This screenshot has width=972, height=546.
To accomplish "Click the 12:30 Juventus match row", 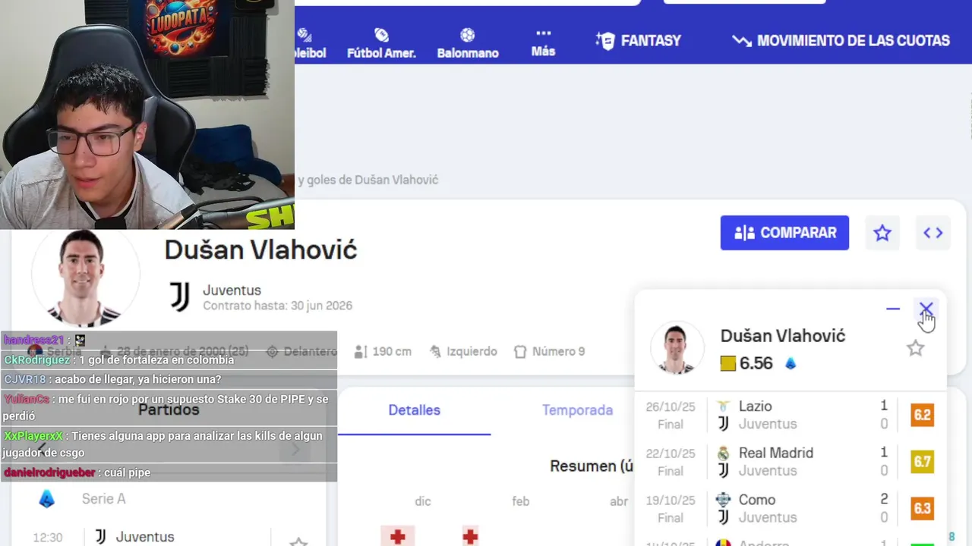I will pyautogui.click(x=169, y=537).
